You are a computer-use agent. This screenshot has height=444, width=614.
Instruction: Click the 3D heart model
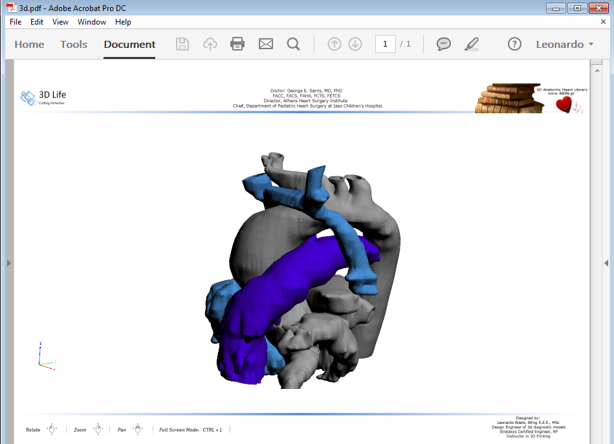pos(303,271)
